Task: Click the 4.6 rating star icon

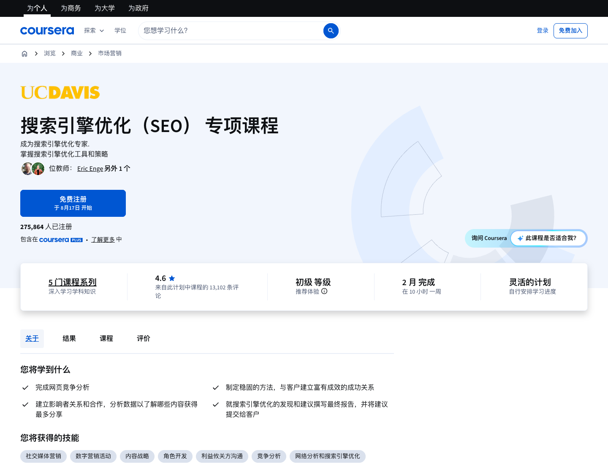Action: click(172, 278)
